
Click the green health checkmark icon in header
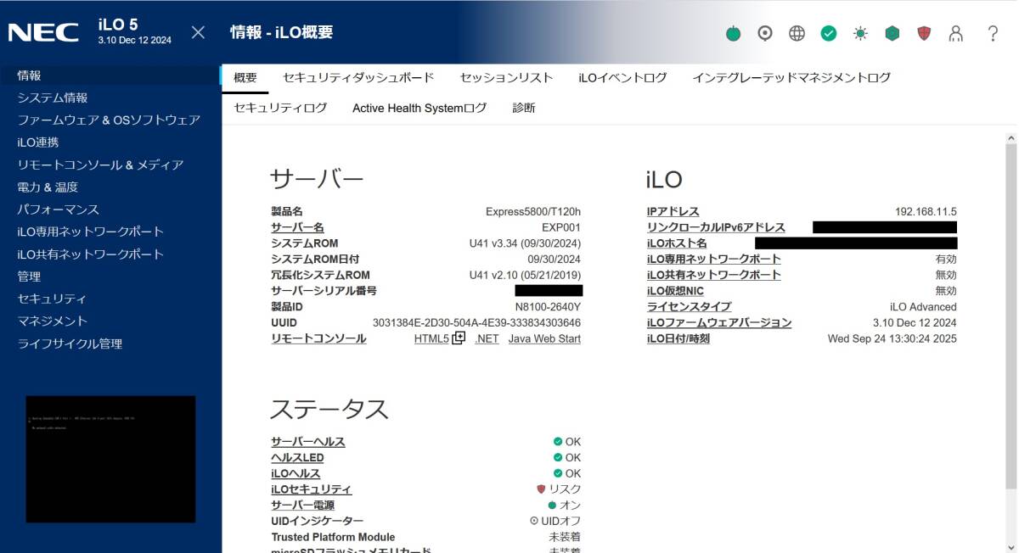[827, 33]
